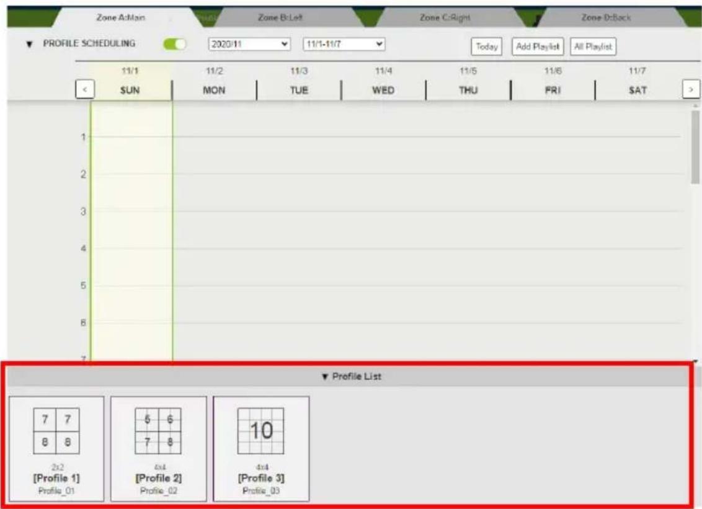
Task: Click the Profile_03 name label
Action: pyautogui.click(x=261, y=491)
